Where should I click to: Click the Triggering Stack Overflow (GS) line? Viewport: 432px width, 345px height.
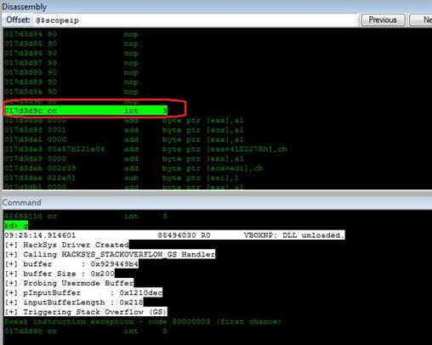point(86,312)
